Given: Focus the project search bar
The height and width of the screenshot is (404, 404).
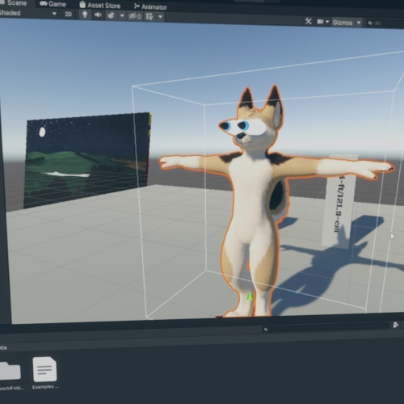Looking at the screenshot, I should coord(326,328).
